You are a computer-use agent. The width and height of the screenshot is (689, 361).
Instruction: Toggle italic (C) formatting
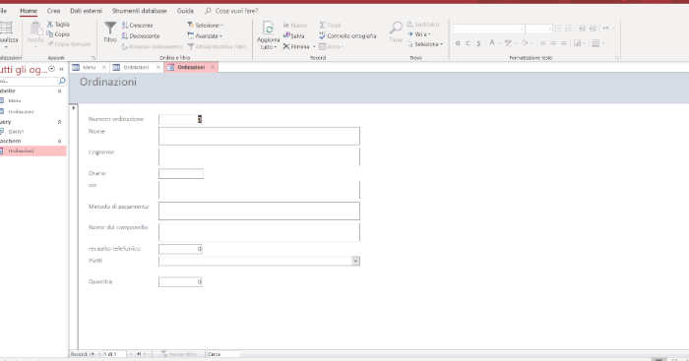tap(468, 43)
